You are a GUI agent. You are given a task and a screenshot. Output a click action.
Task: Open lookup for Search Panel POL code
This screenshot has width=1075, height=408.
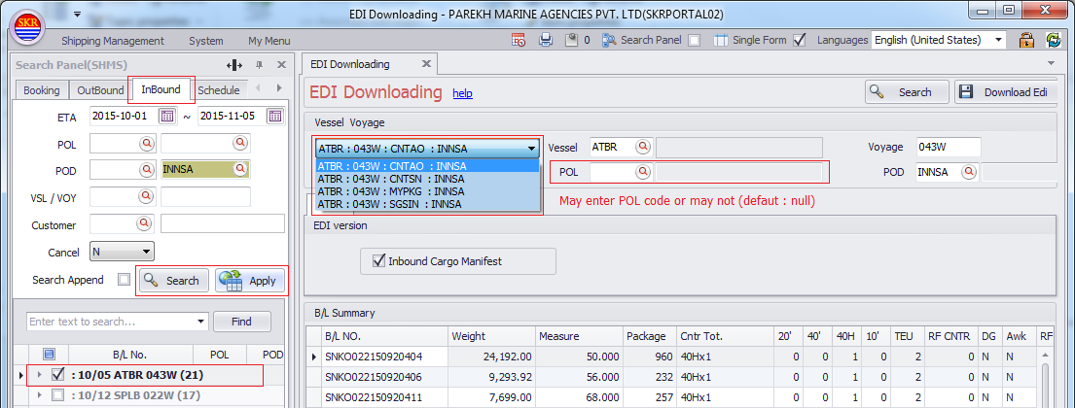point(147,143)
